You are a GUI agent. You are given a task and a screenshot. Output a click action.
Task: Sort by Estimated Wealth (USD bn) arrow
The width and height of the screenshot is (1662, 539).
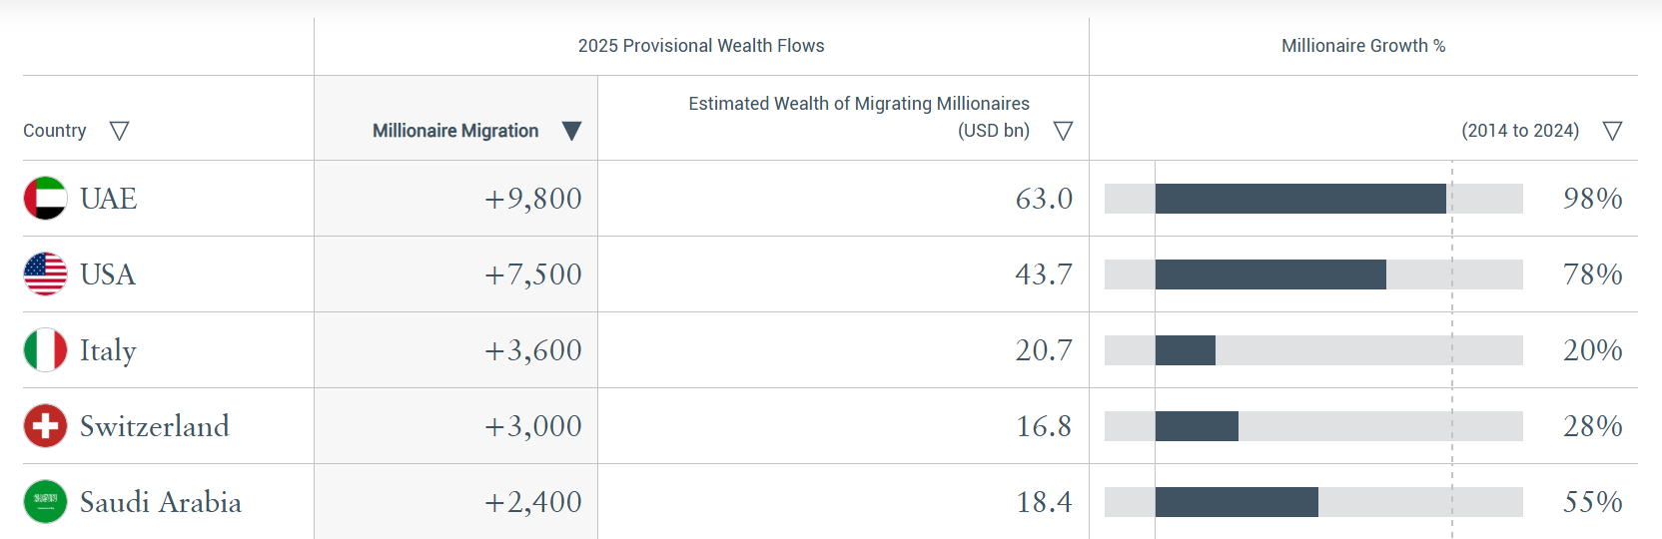click(1063, 131)
